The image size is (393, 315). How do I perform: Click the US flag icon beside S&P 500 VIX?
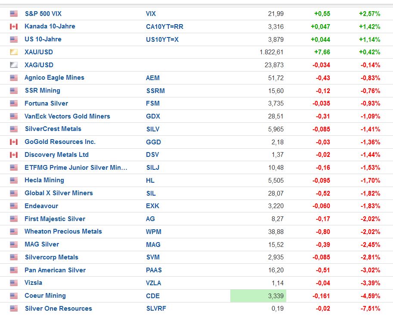point(14,14)
